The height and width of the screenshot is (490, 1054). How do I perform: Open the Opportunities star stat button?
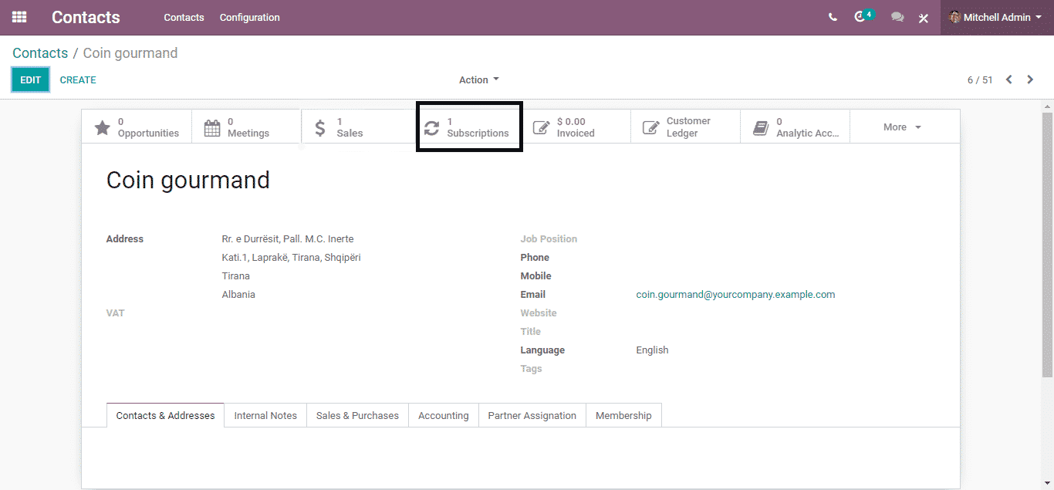[137, 127]
